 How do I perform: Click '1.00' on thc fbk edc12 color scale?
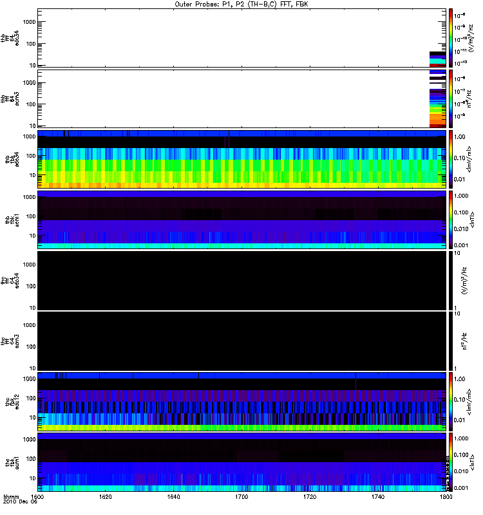tap(459, 379)
